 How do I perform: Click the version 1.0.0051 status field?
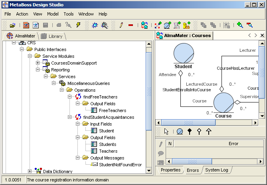(13, 180)
